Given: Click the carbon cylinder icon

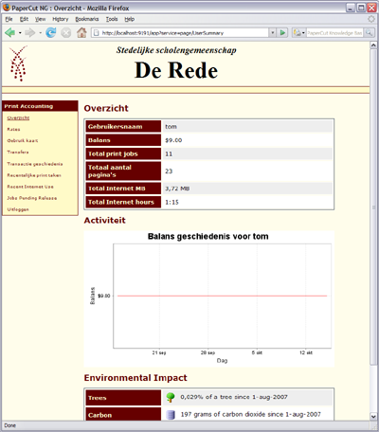Looking at the screenshot, I should pos(171,415).
